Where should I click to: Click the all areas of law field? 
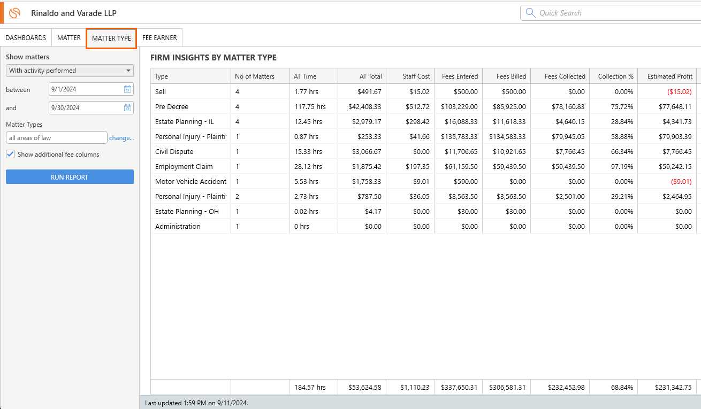click(57, 138)
